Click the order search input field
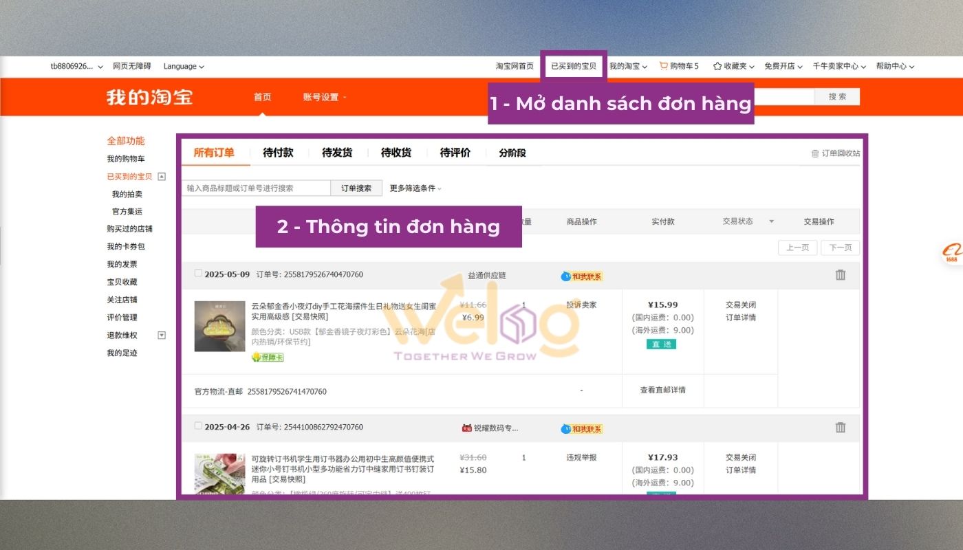 coord(257,188)
